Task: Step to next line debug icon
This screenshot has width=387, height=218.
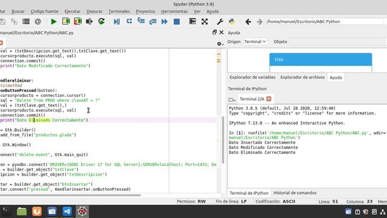Action: pyautogui.click(x=129, y=21)
